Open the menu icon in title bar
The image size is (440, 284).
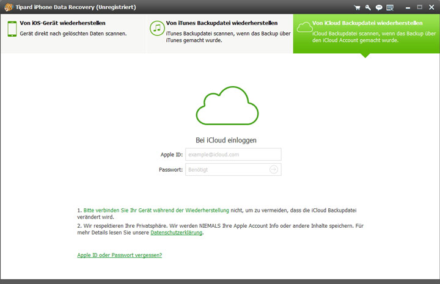click(390, 7)
